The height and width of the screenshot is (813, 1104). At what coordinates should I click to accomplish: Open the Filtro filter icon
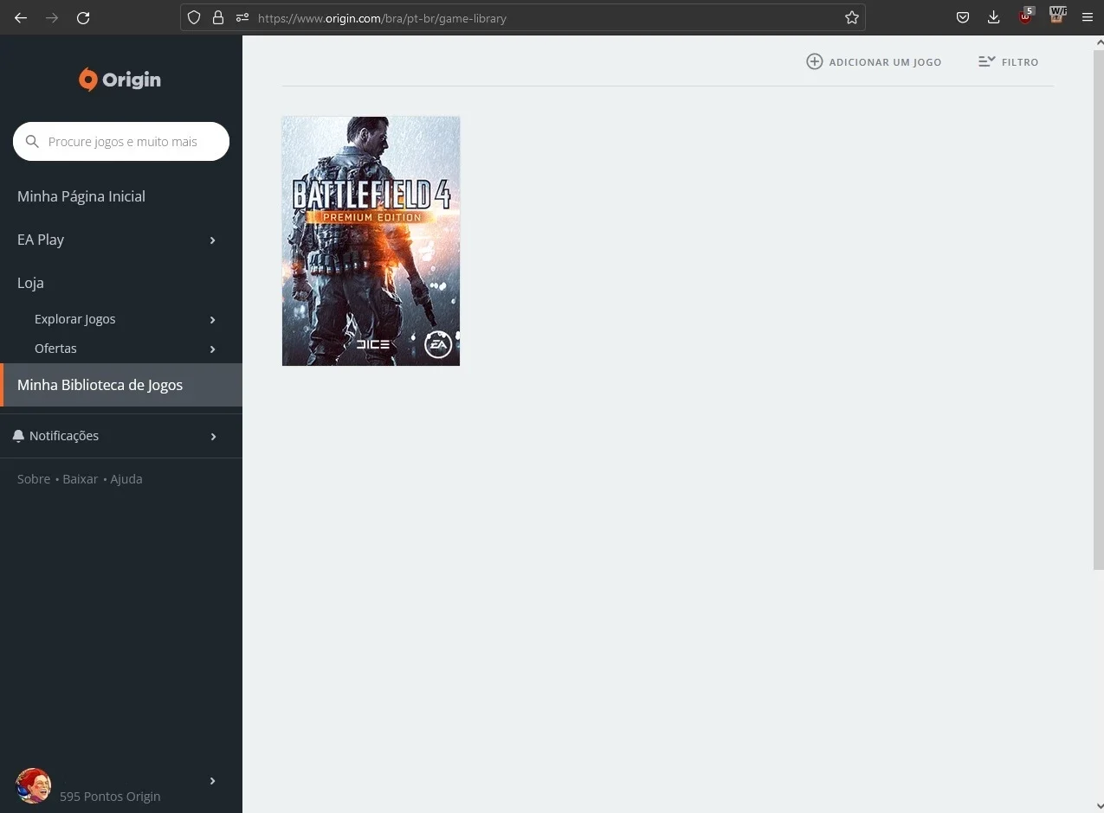coord(986,61)
